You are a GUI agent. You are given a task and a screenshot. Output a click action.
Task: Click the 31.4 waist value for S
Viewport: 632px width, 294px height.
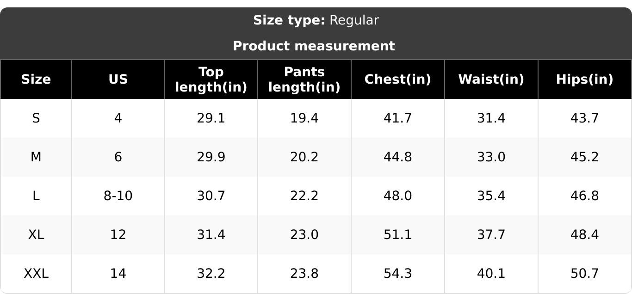[491, 118]
